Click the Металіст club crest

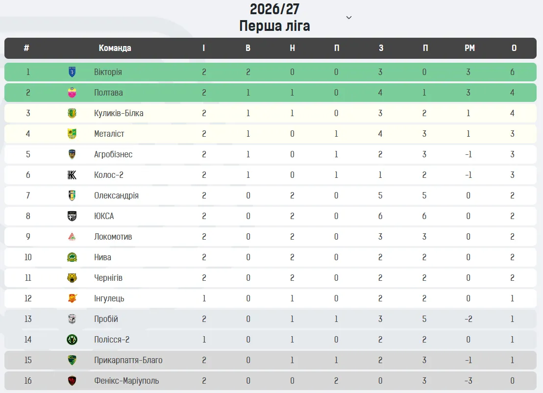72,134
